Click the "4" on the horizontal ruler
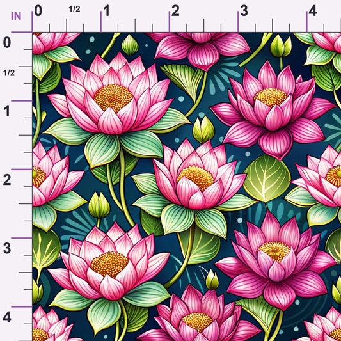 point(313,11)
